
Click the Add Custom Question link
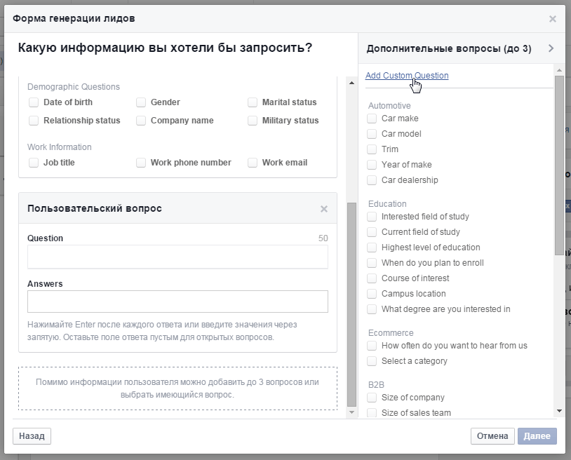click(x=407, y=76)
